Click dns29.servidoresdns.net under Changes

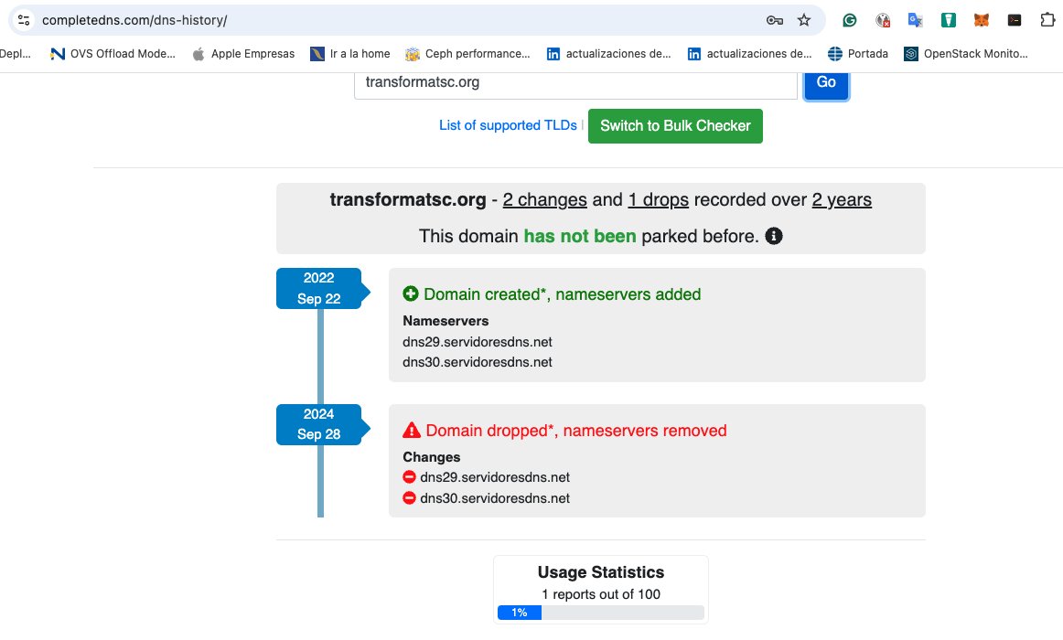pos(495,477)
